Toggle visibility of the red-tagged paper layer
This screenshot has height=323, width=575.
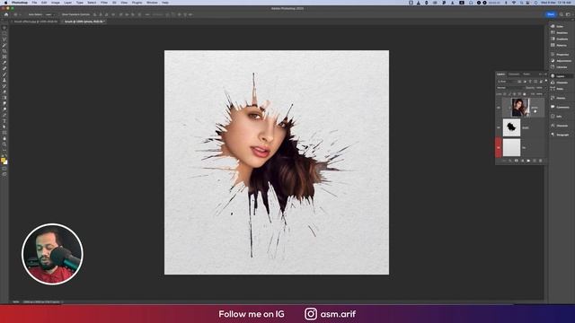coord(499,147)
